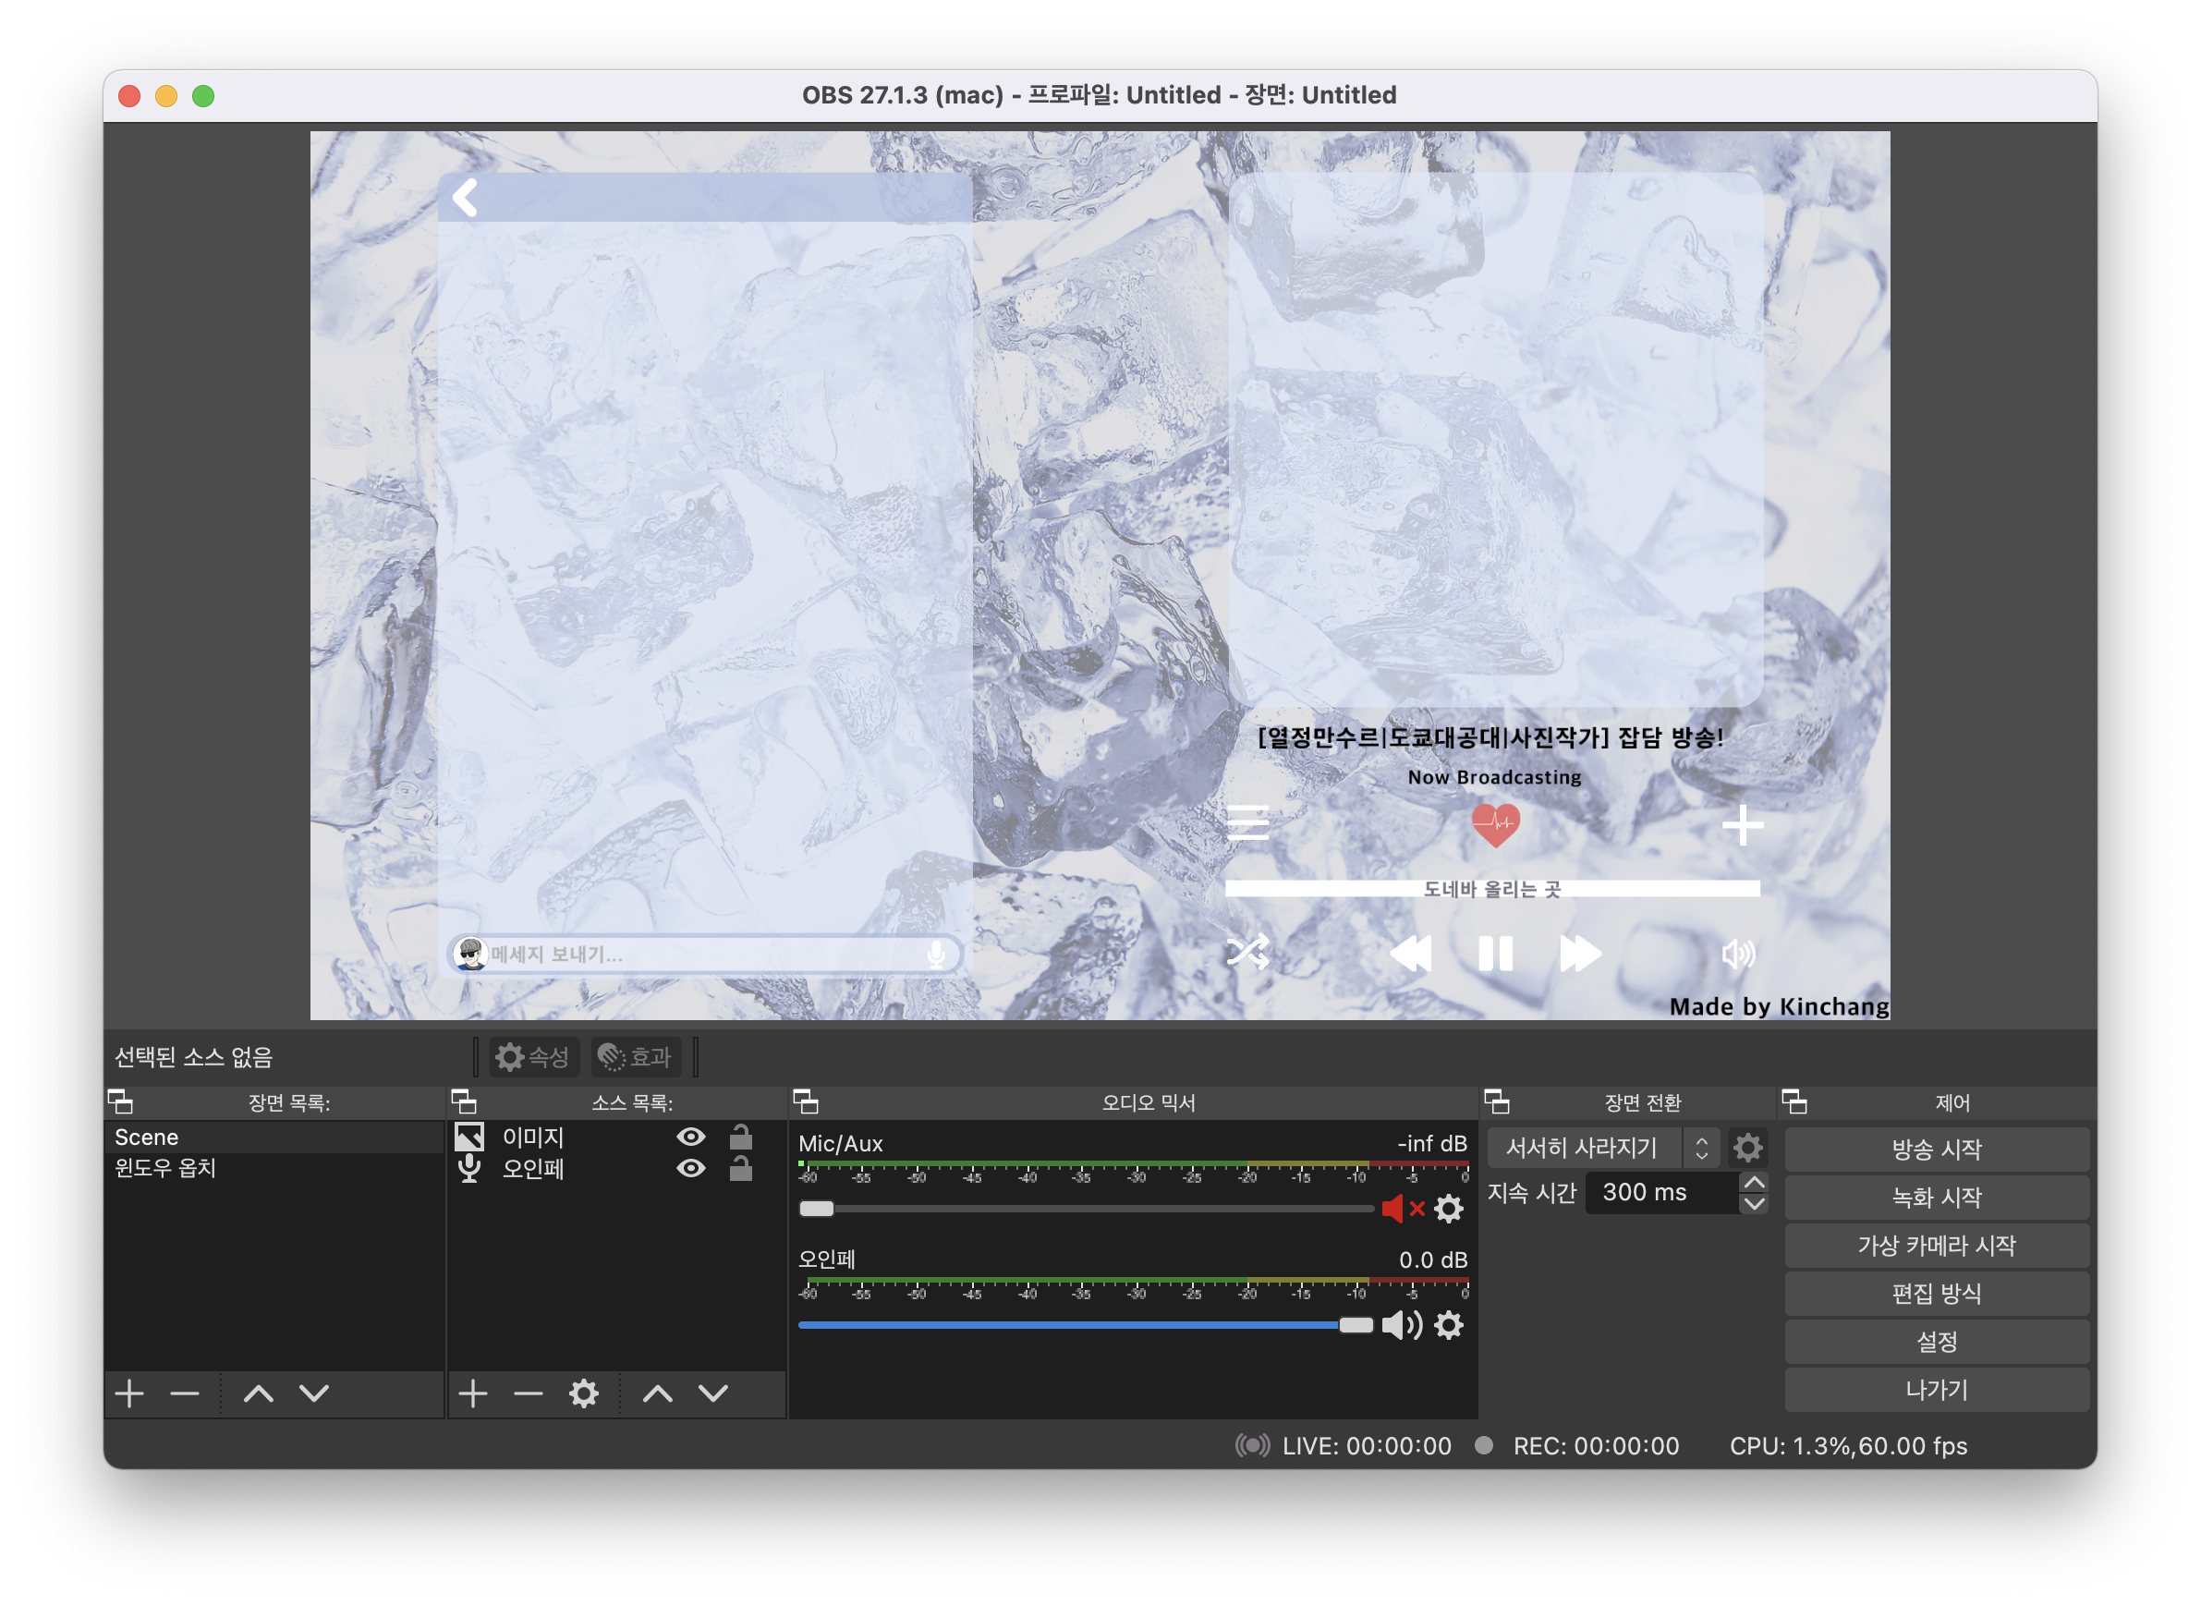Adjust the 오인페 volume slider handle
Screen dimensions: 2201x1606
[1356, 1325]
